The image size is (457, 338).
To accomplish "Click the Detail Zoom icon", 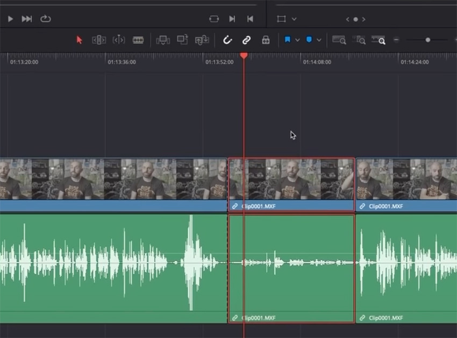I will tap(359, 40).
